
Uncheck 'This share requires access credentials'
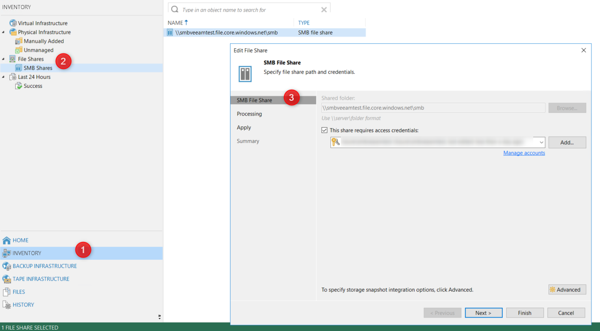[325, 130]
